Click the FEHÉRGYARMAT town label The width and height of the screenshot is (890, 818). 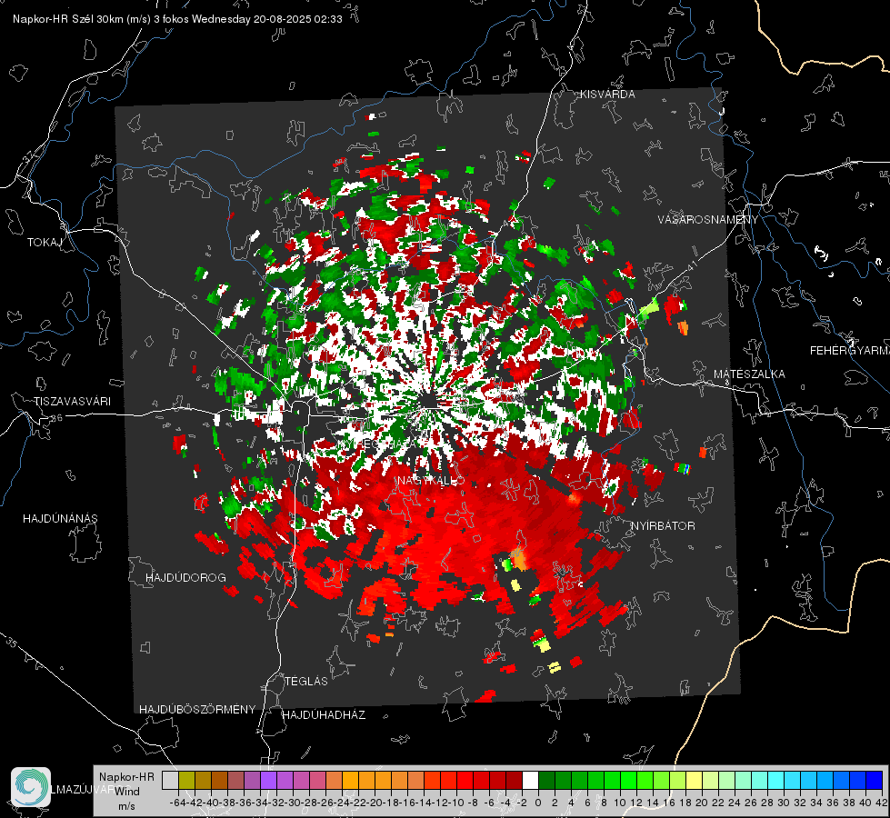(849, 351)
